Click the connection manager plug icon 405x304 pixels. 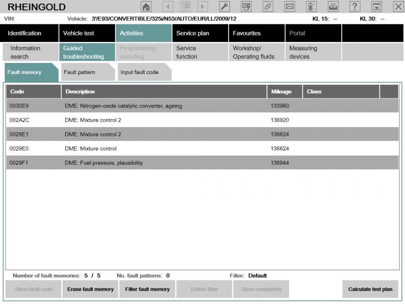point(268,7)
